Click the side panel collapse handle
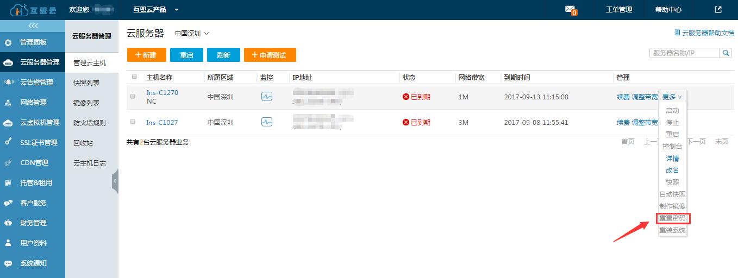 coord(115,181)
